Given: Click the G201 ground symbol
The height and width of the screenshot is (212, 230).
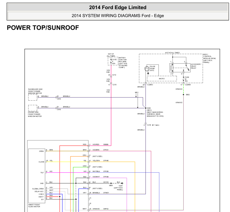Looking at the screenshot, I should [122, 183].
